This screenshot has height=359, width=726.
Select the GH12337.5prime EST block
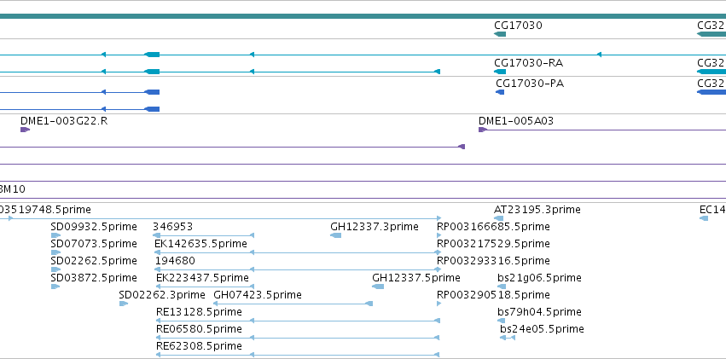[378, 287]
